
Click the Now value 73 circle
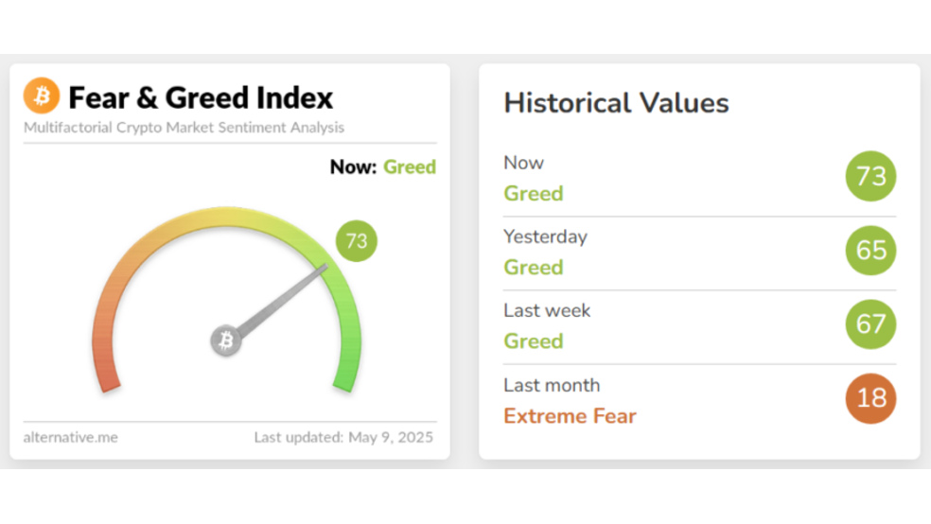870,176
